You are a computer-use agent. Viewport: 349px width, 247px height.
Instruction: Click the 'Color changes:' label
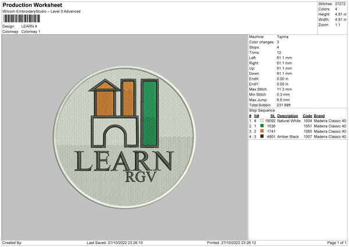point(262,42)
